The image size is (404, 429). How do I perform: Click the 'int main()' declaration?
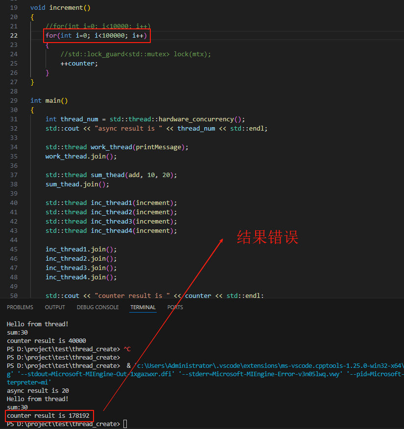tap(49, 101)
